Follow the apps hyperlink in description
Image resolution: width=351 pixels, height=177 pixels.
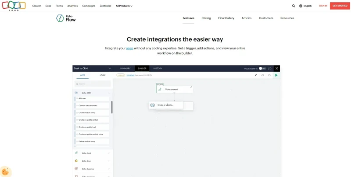pyautogui.click(x=129, y=48)
